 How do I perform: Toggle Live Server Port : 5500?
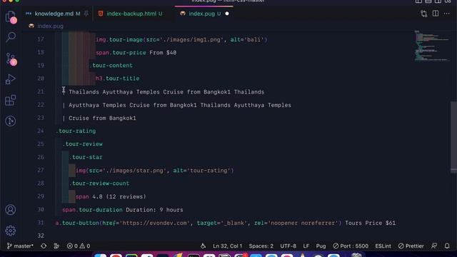(351, 246)
